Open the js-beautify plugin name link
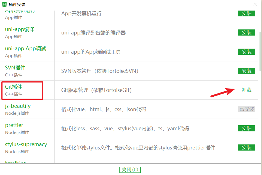The width and height of the screenshot is (262, 175). click(x=18, y=106)
